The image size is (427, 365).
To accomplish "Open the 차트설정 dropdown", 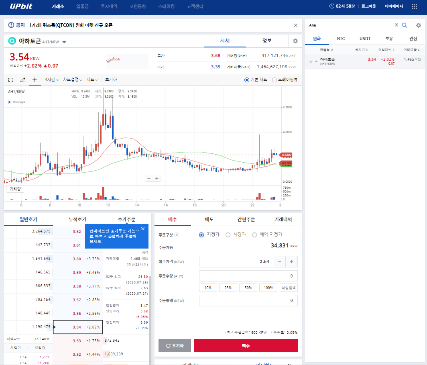I will 72,80.
